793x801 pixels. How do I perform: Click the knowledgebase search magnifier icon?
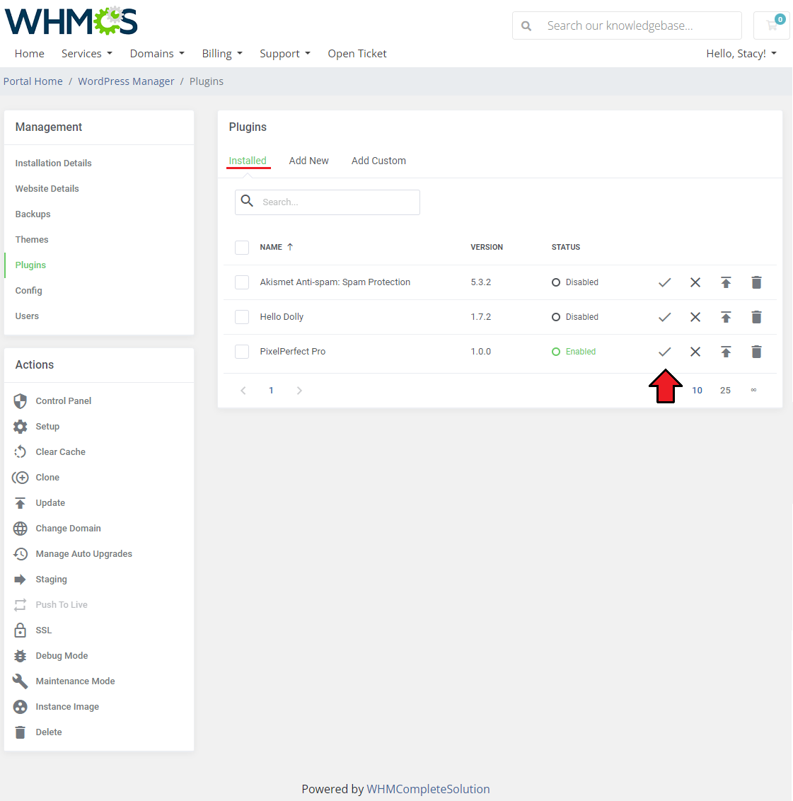[526, 25]
